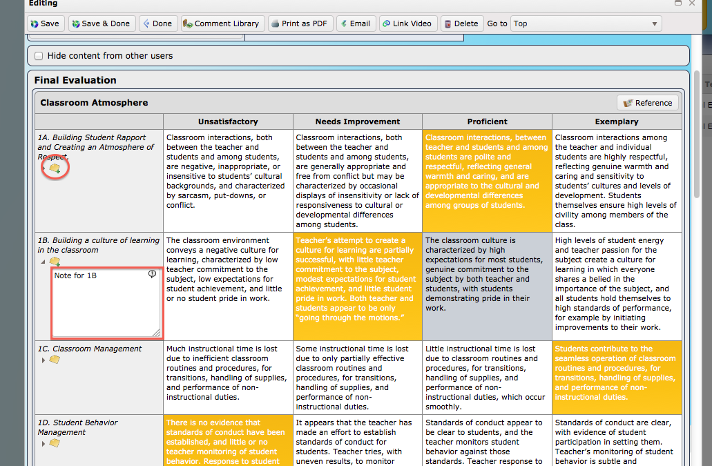Select the Proficient cell for 1C Classroom Management
Image resolution: width=712 pixels, height=466 pixels.
[488, 378]
